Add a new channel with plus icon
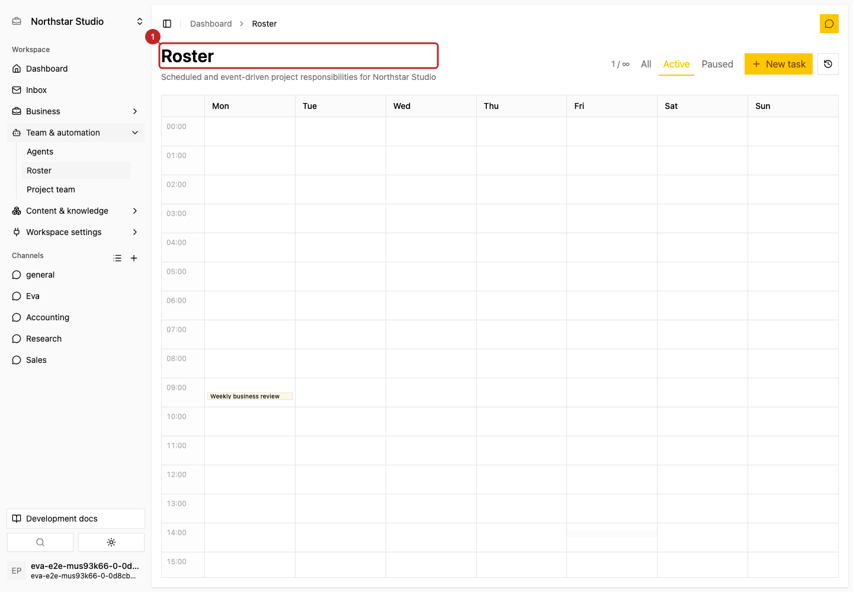 click(134, 258)
